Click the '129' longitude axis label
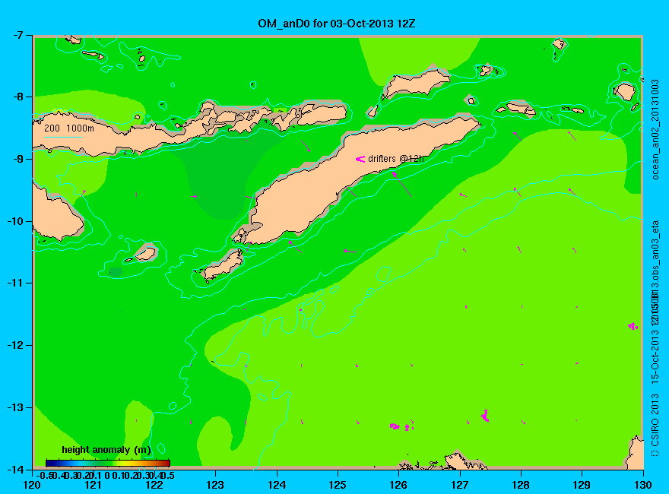The height and width of the screenshot is (494, 669). [582, 485]
